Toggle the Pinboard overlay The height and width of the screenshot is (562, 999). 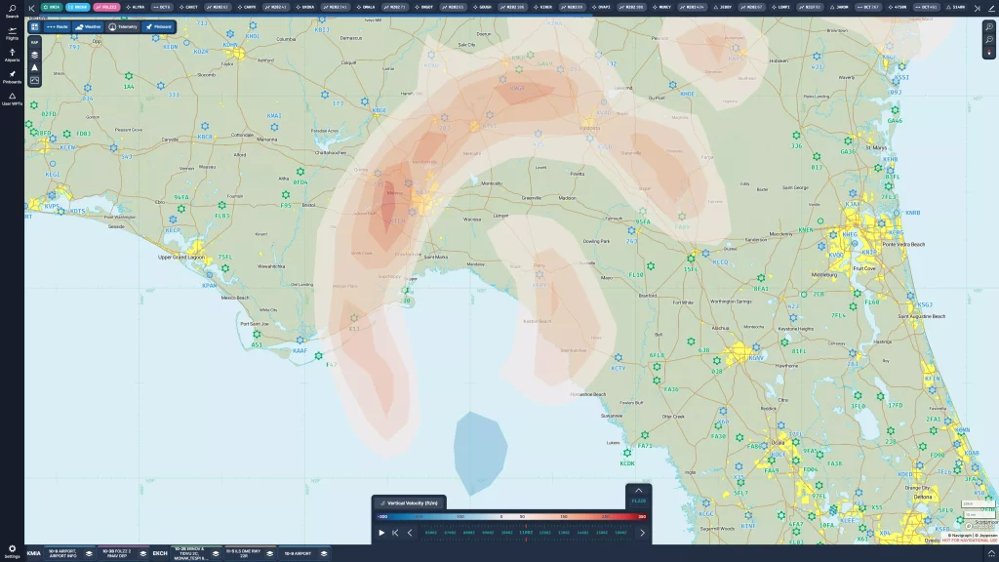point(158,26)
